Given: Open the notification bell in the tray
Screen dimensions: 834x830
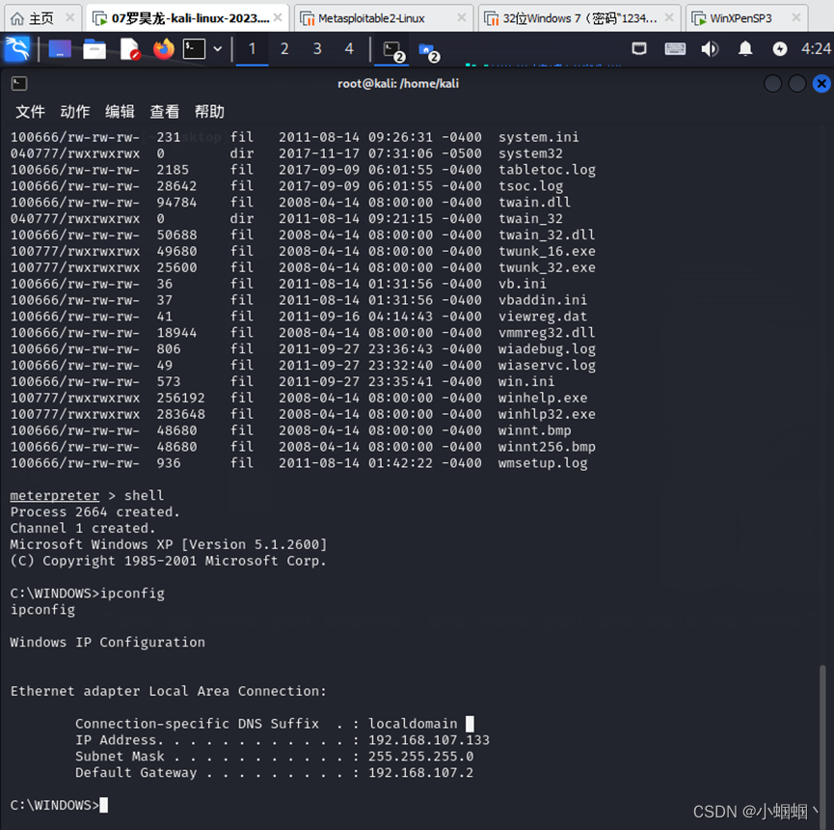Looking at the screenshot, I should (x=745, y=49).
